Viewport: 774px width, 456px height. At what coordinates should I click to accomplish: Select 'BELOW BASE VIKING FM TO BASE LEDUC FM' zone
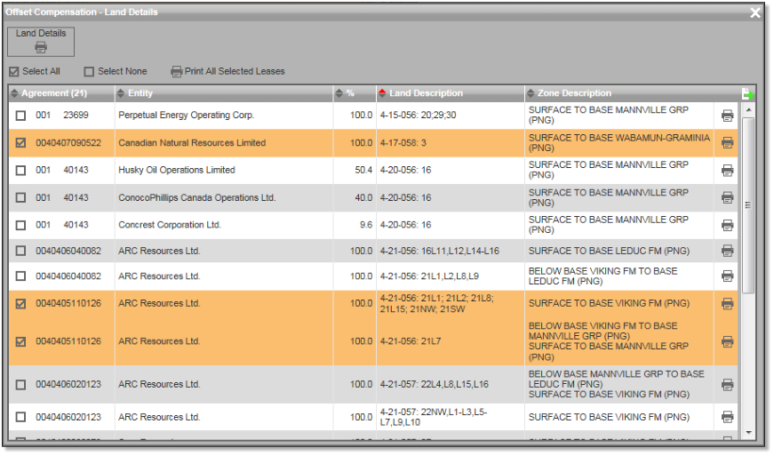point(602,276)
